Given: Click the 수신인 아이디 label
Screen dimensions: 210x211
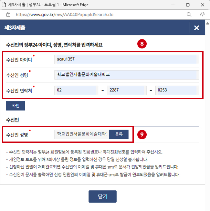Looking at the screenshot, I should [x=19, y=59].
